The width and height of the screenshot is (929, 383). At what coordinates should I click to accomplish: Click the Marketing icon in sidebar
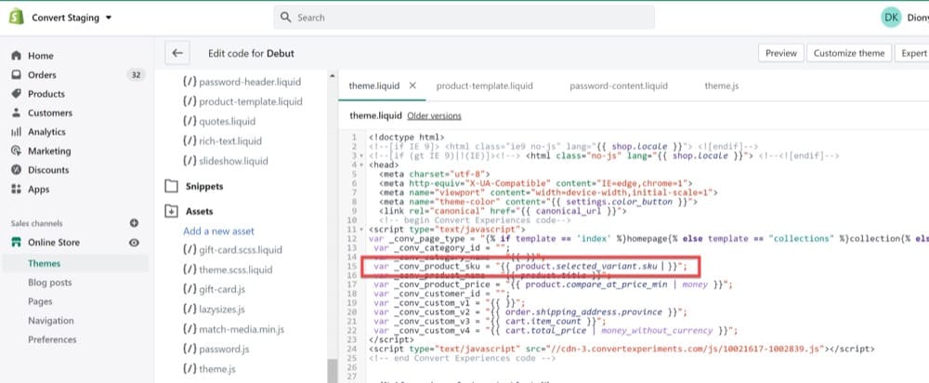click(16, 151)
